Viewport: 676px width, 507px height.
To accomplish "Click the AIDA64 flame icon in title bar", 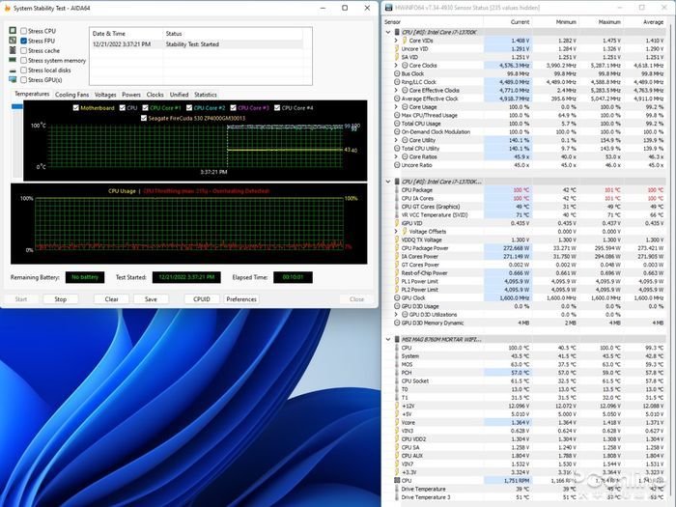I will tap(8, 10).
